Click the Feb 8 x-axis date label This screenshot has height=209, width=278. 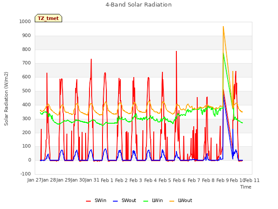[x=208, y=180]
